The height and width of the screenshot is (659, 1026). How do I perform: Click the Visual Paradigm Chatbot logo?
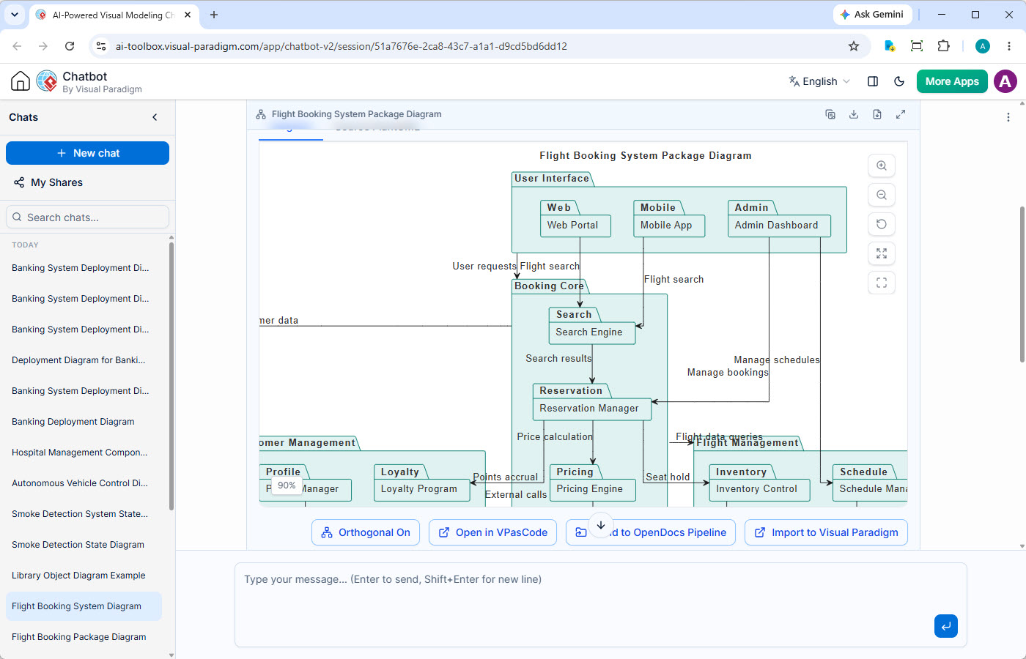coord(47,81)
